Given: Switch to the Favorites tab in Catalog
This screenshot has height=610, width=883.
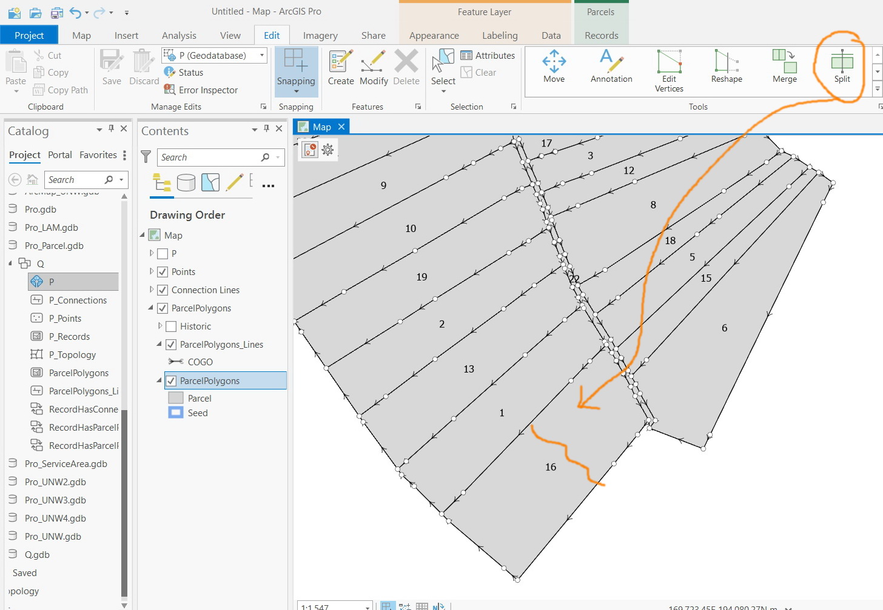Looking at the screenshot, I should tap(98, 155).
